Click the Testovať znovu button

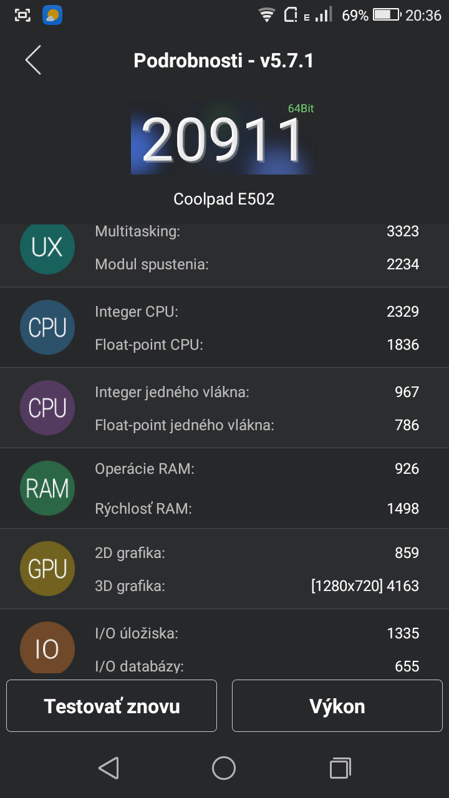112,706
